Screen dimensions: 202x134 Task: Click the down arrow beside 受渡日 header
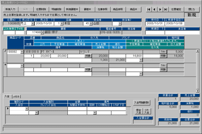[147, 29]
